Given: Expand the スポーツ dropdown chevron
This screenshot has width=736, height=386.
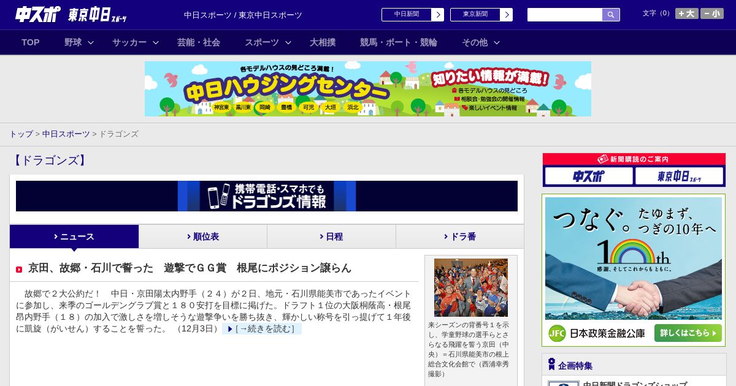Looking at the screenshot, I should (288, 42).
